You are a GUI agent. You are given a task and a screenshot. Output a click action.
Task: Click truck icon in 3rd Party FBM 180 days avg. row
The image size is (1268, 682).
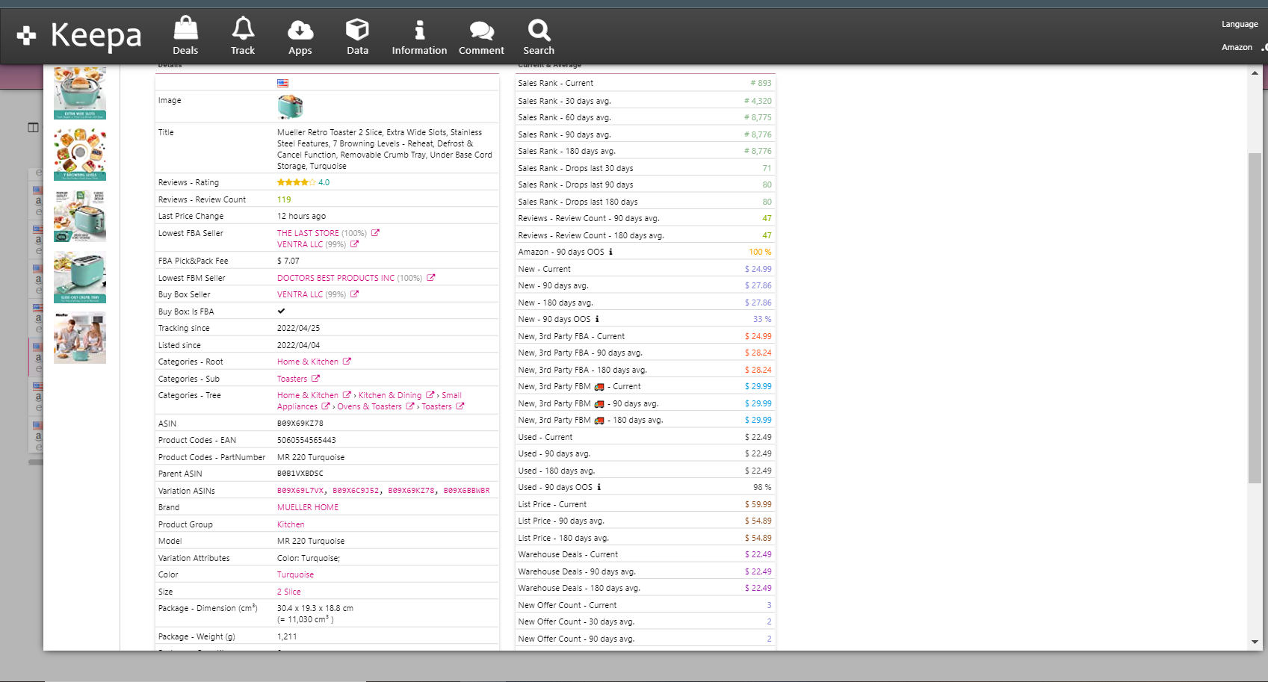(599, 421)
